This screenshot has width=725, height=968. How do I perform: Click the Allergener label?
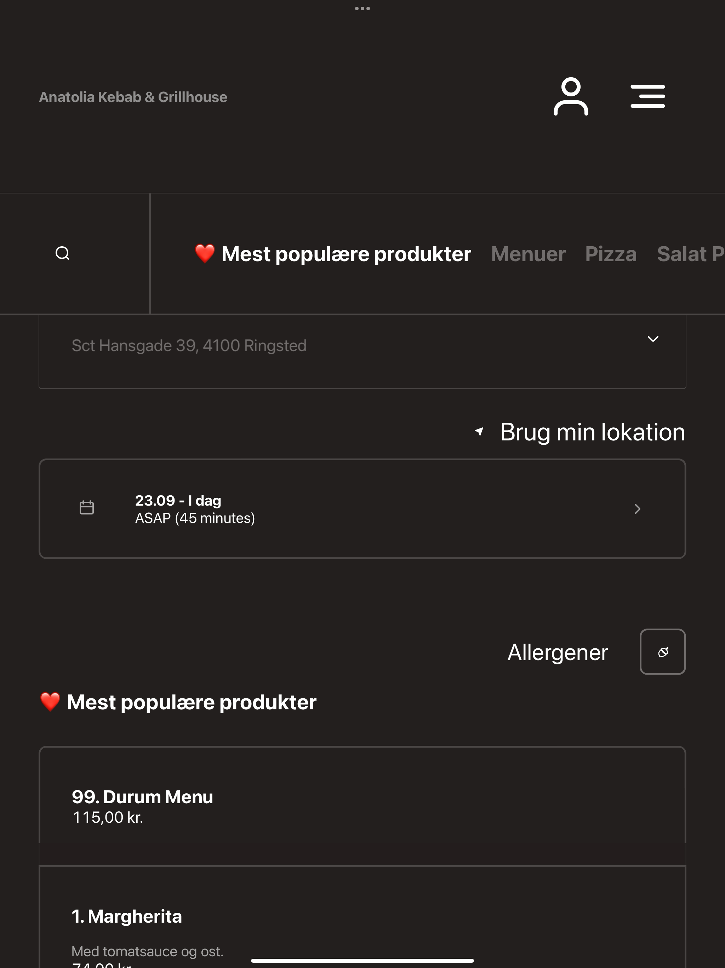click(x=558, y=652)
